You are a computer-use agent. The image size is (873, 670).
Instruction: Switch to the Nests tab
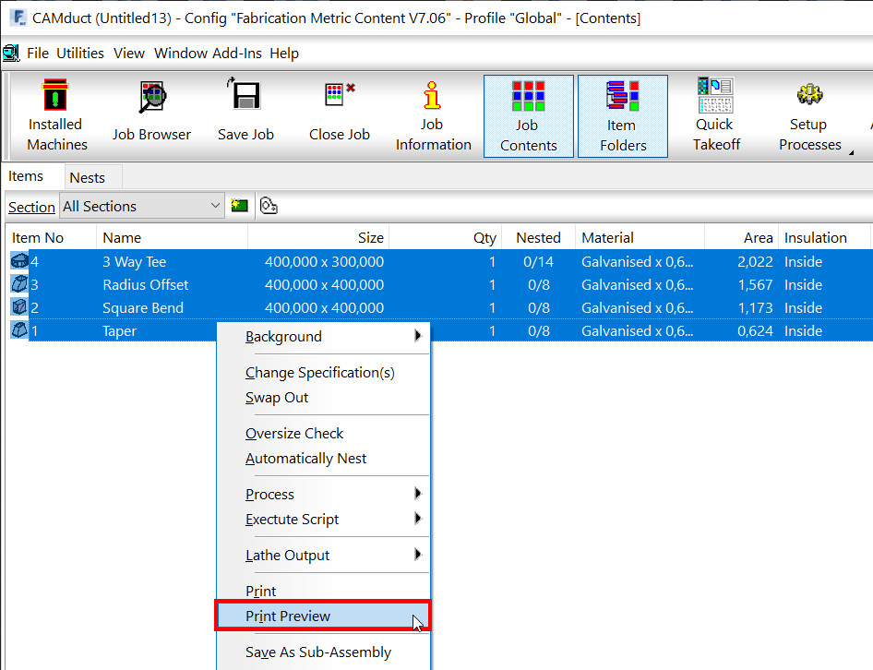(x=92, y=176)
